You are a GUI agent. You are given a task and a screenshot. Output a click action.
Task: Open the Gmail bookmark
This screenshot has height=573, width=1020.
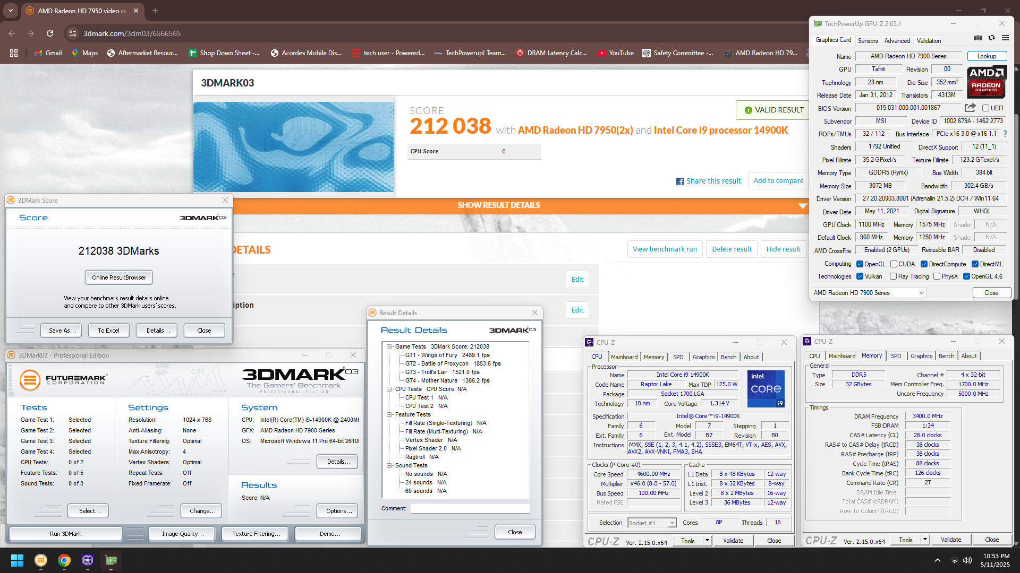pyautogui.click(x=48, y=53)
